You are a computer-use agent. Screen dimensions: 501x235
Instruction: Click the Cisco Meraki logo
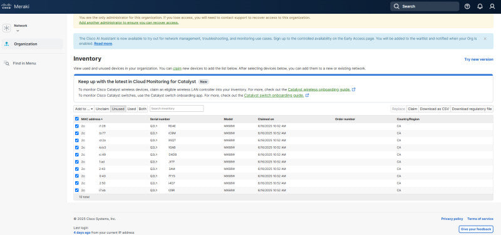[x=16, y=6]
